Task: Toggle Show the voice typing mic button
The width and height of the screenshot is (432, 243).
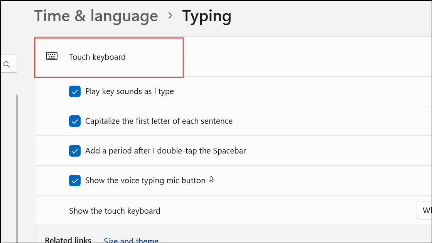Action: (75, 180)
